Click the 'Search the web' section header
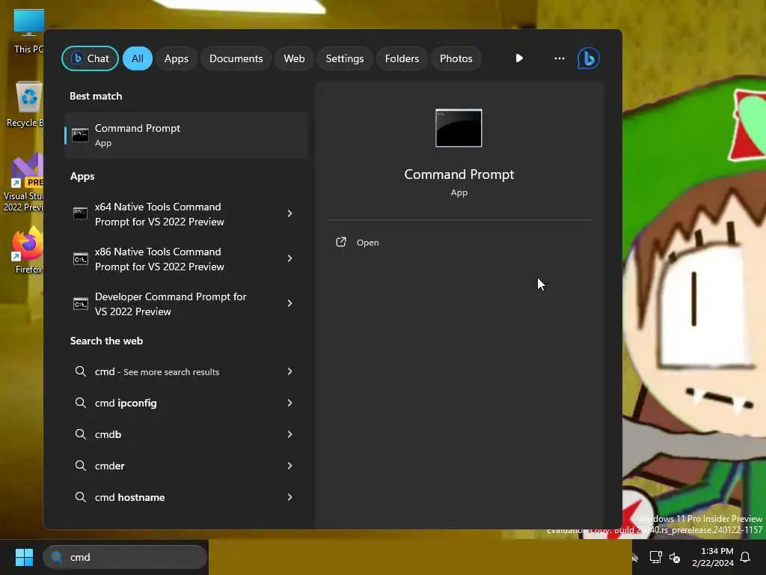 (106, 341)
